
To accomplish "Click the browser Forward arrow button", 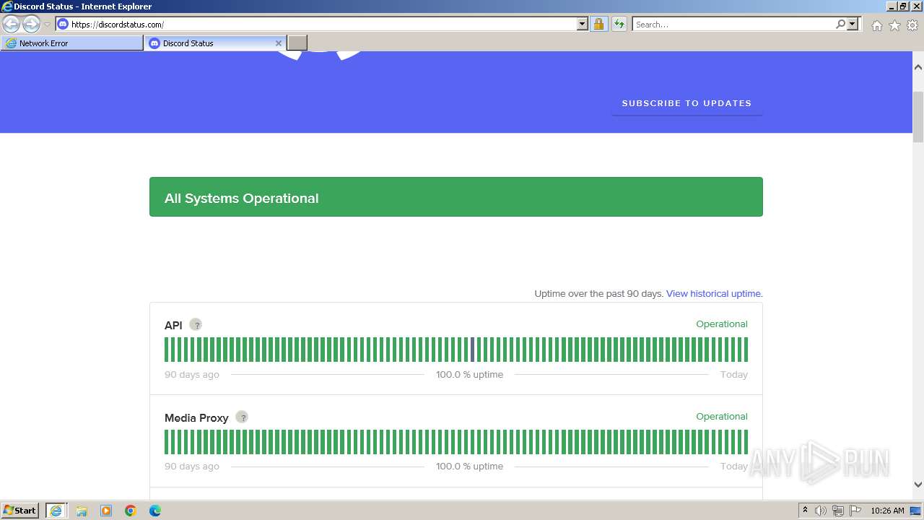I will point(31,25).
